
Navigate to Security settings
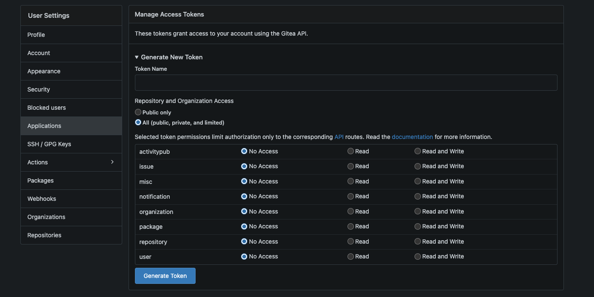coord(39,89)
